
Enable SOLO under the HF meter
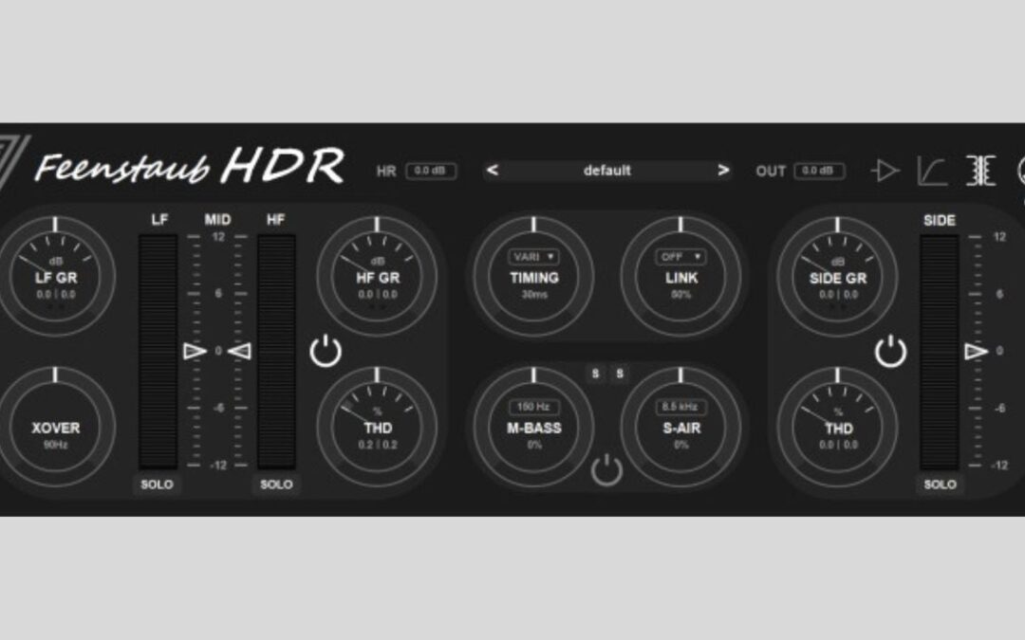pyautogui.click(x=275, y=484)
